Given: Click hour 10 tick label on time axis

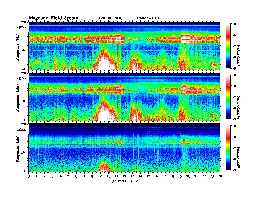Looking at the screenshot, I should click(x=109, y=176).
